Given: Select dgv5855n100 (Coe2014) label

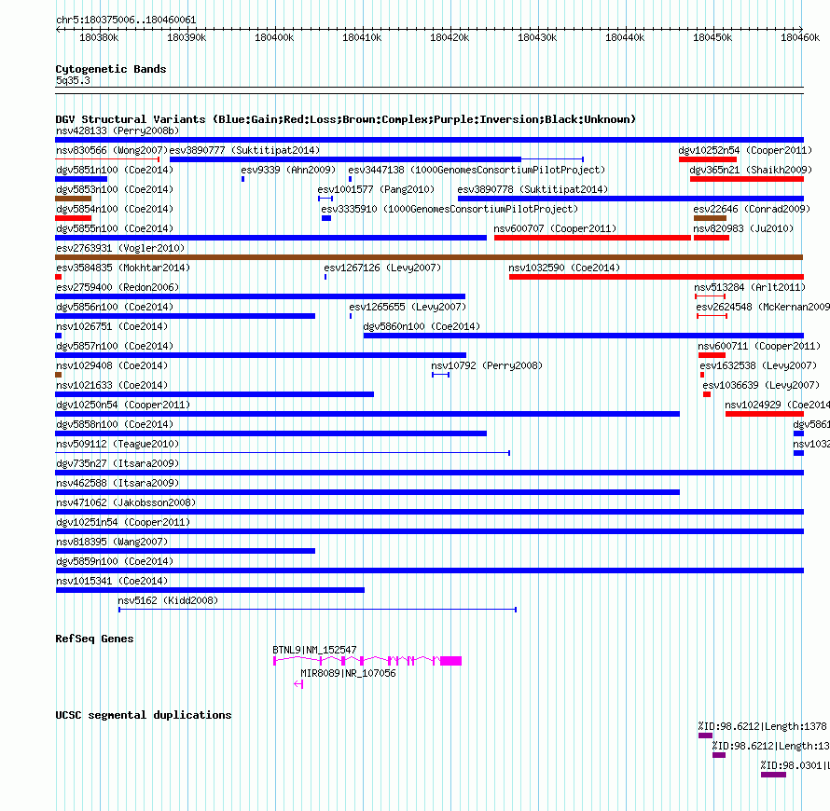Looking at the screenshot, I should point(115,228).
